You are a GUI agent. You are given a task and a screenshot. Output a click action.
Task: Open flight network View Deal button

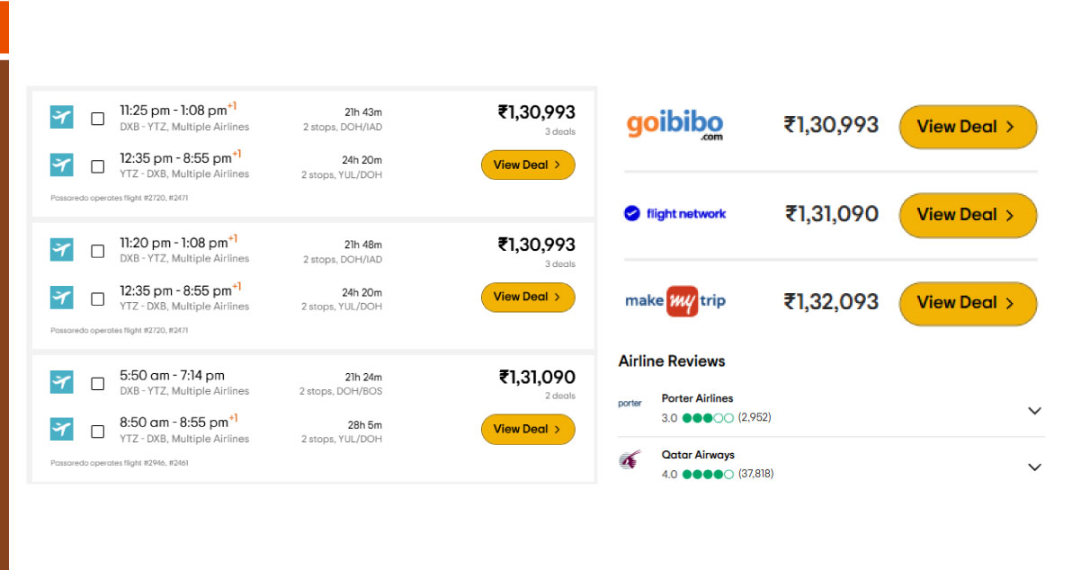[x=968, y=215]
